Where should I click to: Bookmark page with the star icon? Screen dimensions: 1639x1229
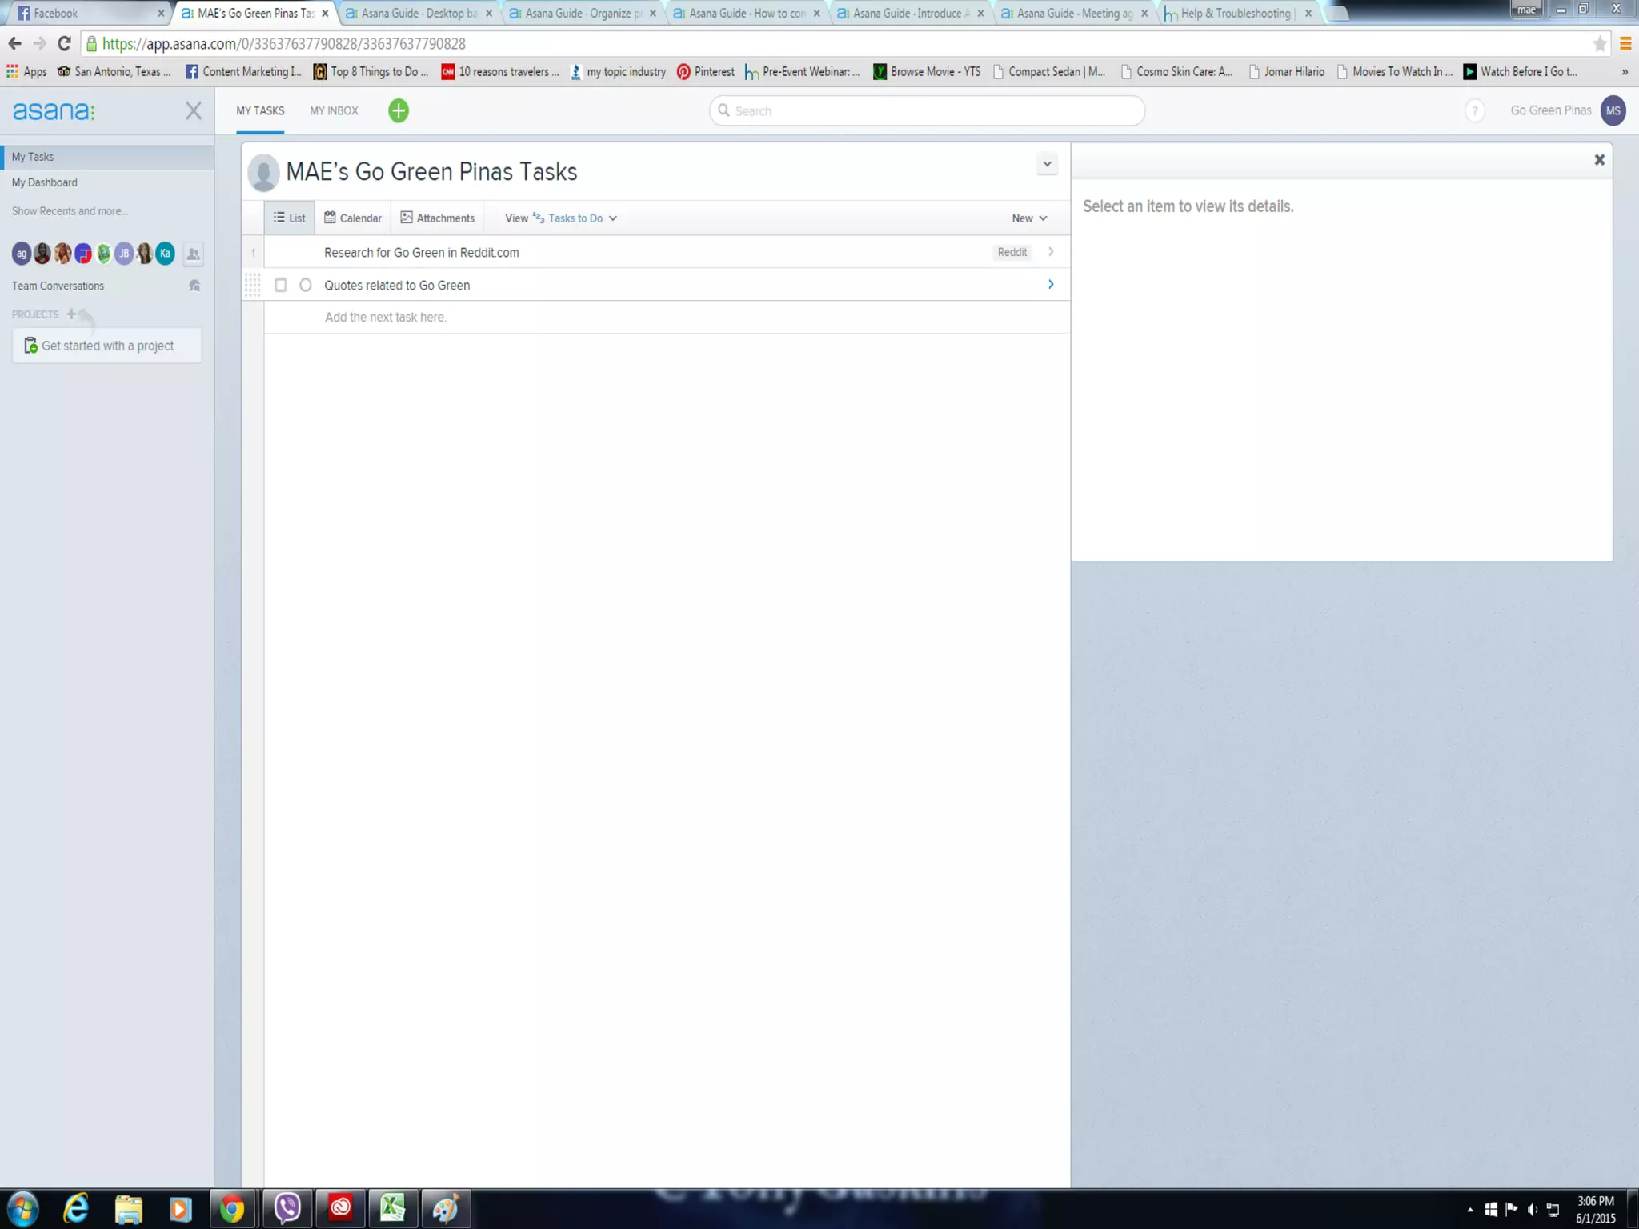tap(1599, 44)
